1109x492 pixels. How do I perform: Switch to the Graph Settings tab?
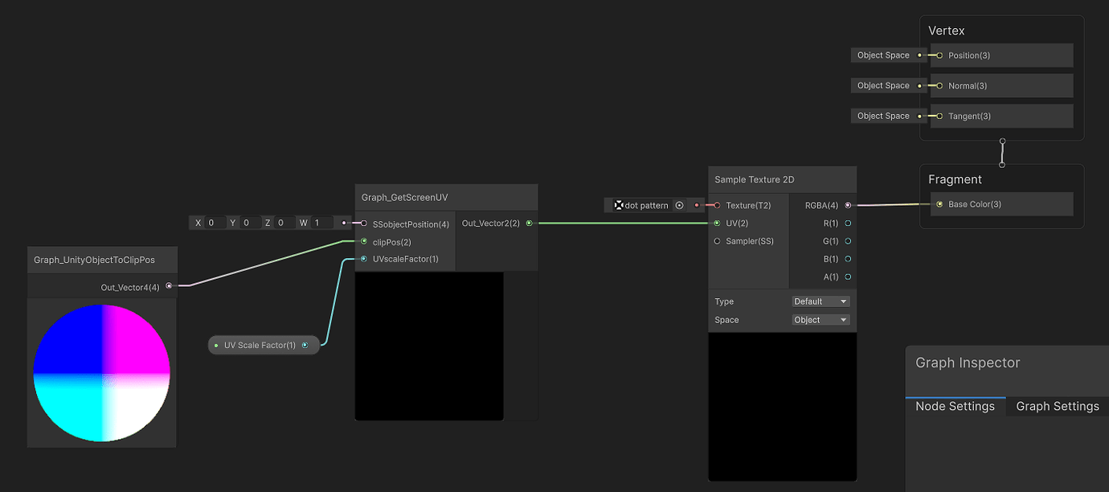point(1057,406)
